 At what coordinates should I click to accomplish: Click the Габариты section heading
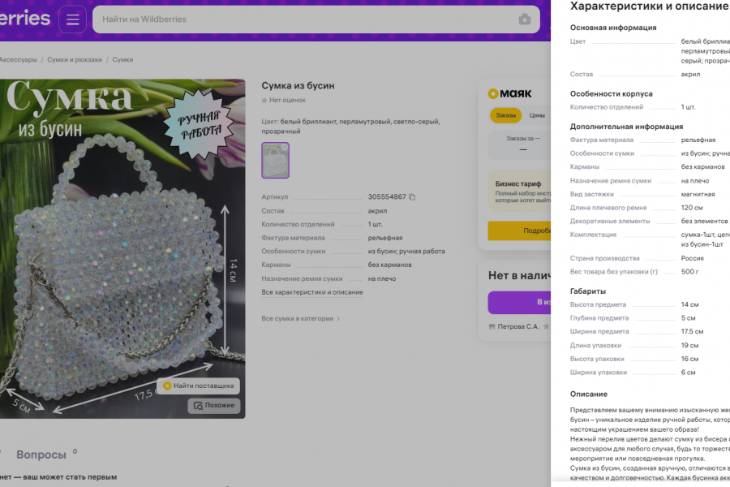[x=588, y=291]
